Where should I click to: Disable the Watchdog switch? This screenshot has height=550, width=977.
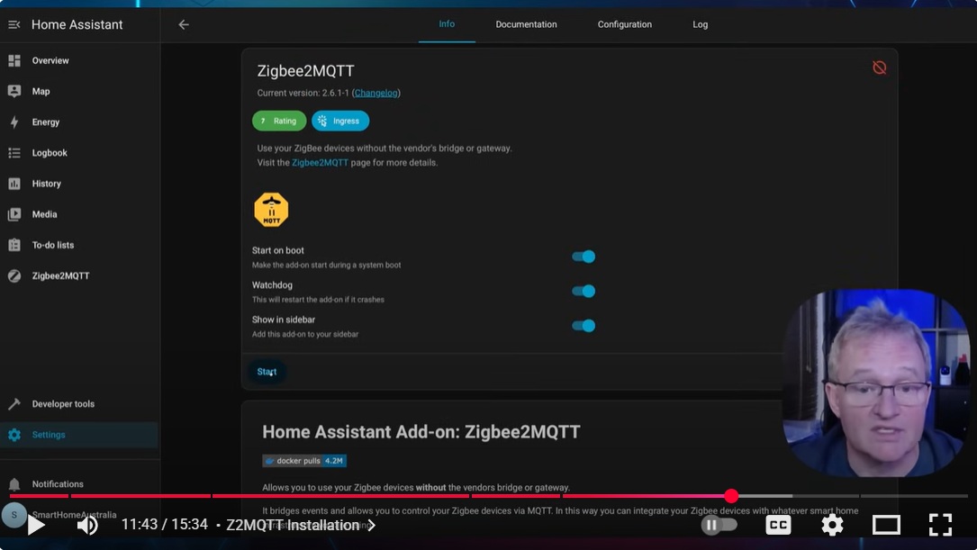coord(583,291)
